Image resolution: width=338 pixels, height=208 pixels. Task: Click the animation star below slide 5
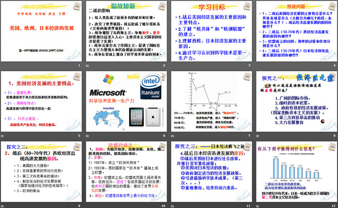2,136
